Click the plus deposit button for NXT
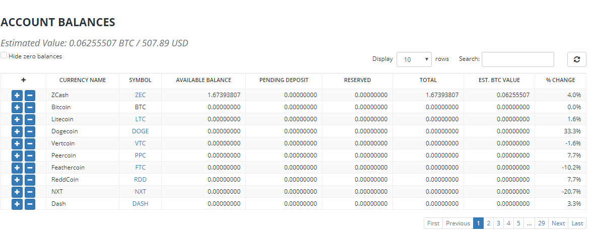 (x=17, y=192)
